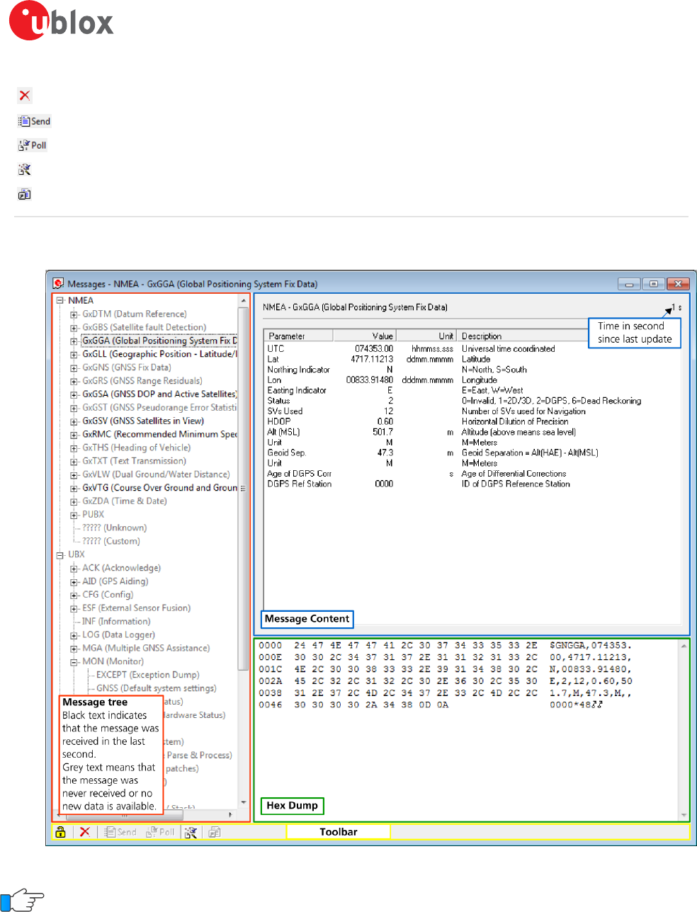The height and width of the screenshot is (912, 697).
Task: Click Poll in the Messages window toolbar
Action: [160, 832]
